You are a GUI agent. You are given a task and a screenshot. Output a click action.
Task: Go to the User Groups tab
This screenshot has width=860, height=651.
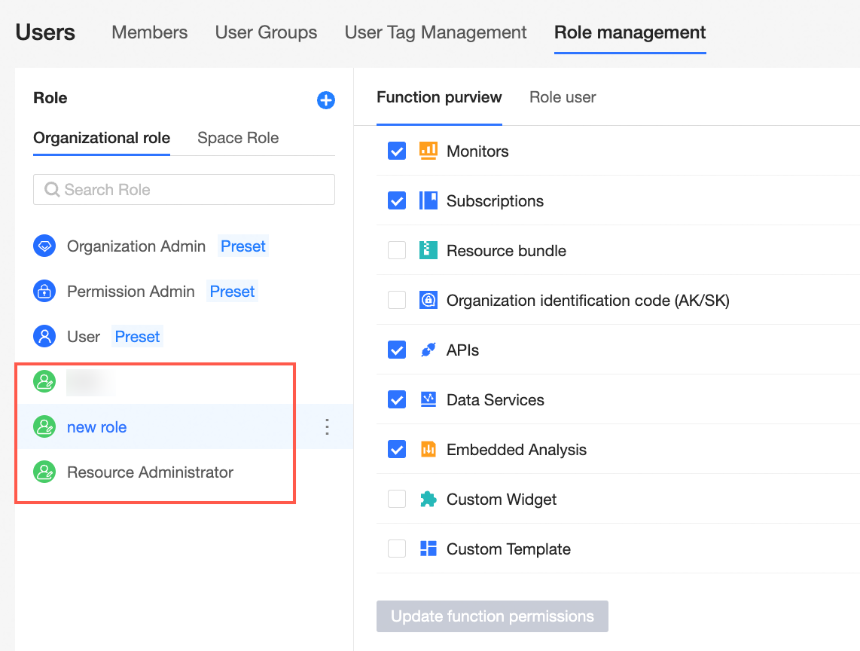266,32
